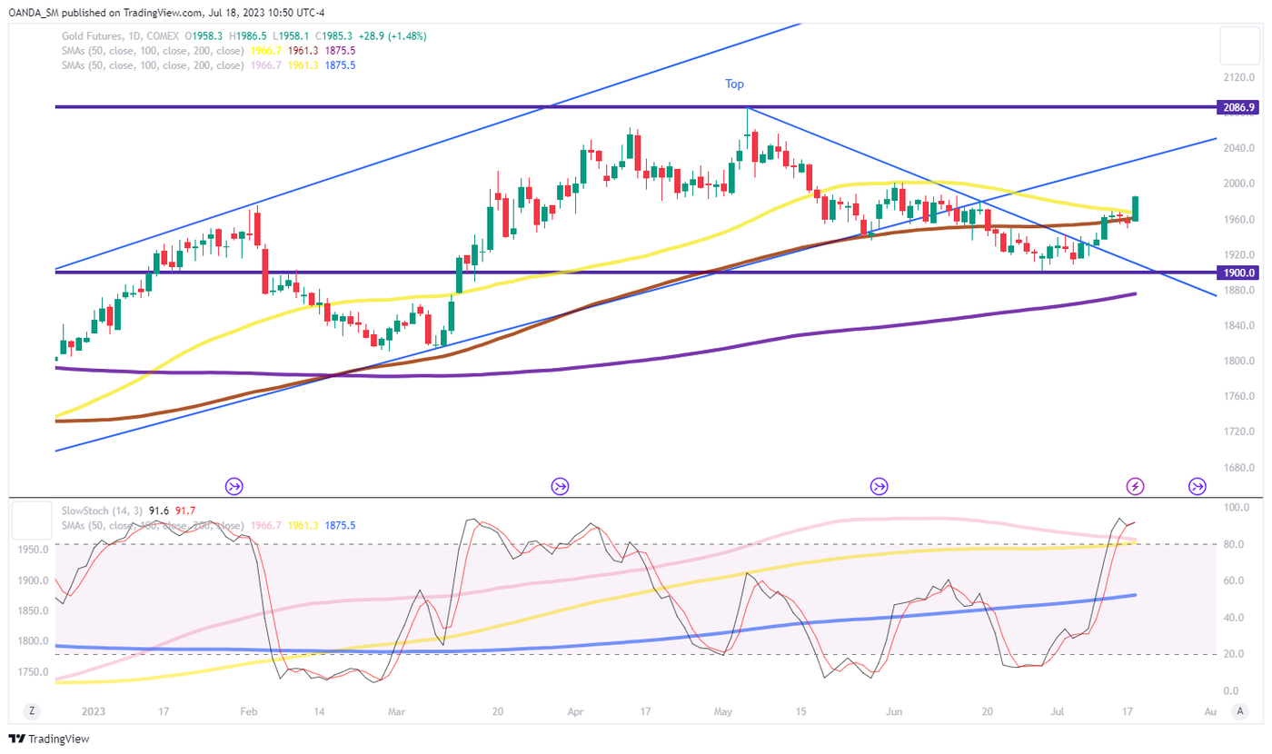Screen dimensions: 1272x754
Task: Click the contract rollover marker in late March
Action: pos(560,487)
